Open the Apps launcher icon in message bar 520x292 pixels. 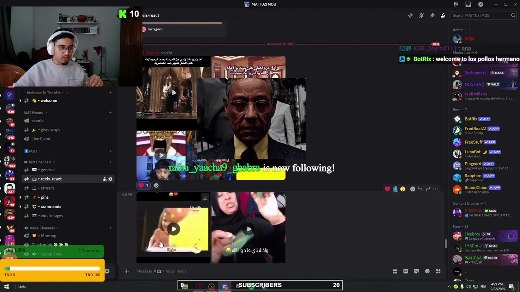click(438, 271)
